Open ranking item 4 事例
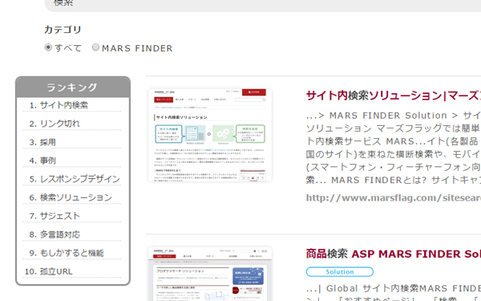The image size is (481, 301). tap(48, 161)
